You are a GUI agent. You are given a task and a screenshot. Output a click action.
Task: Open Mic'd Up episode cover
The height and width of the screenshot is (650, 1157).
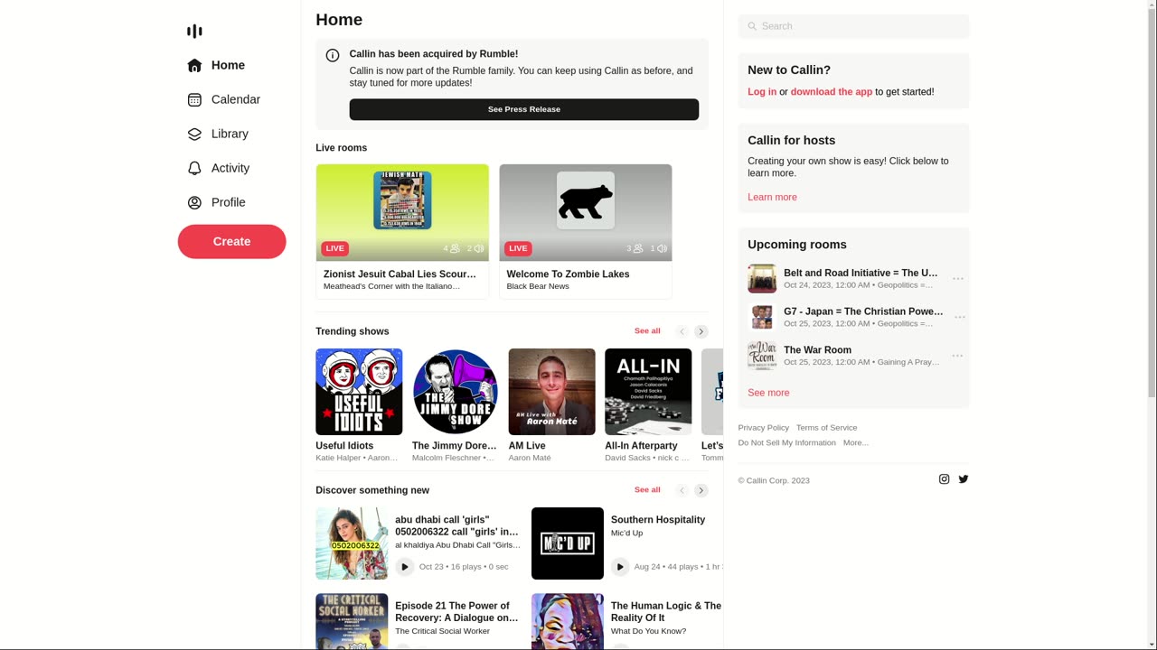coord(568,543)
